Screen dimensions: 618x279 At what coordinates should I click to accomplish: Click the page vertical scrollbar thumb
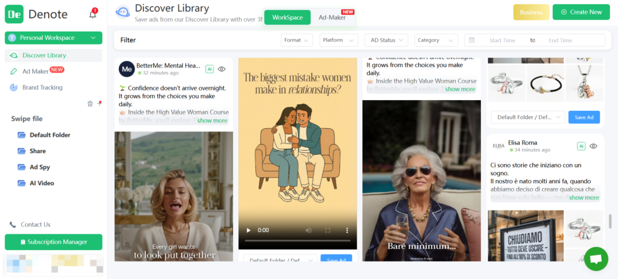pyautogui.click(x=610, y=222)
